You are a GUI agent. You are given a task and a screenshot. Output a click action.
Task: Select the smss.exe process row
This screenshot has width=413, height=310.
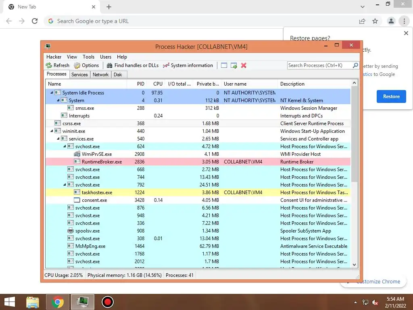tap(198, 108)
